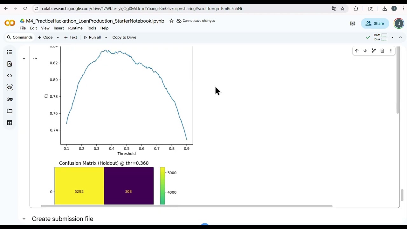Image resolution: width=407 pixels, height=229 pixels.
Task: Click the Create submission file heading
Action: 63,219
